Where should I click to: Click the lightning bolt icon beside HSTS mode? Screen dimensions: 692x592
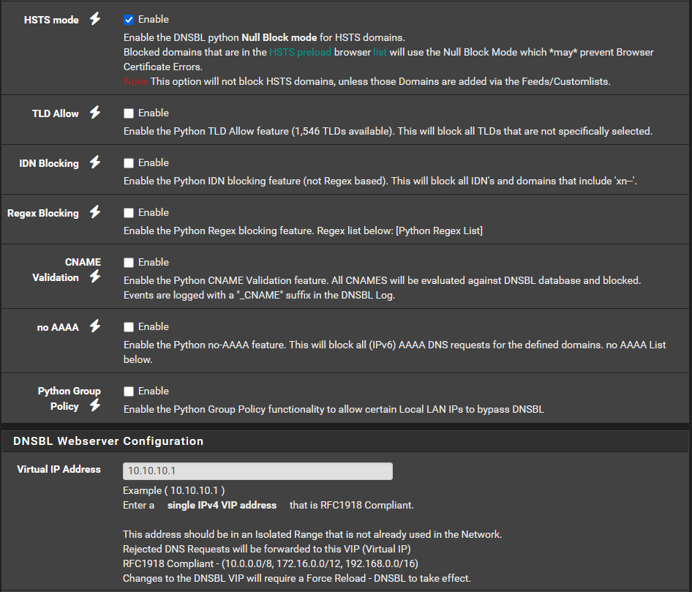pos(94,19)
